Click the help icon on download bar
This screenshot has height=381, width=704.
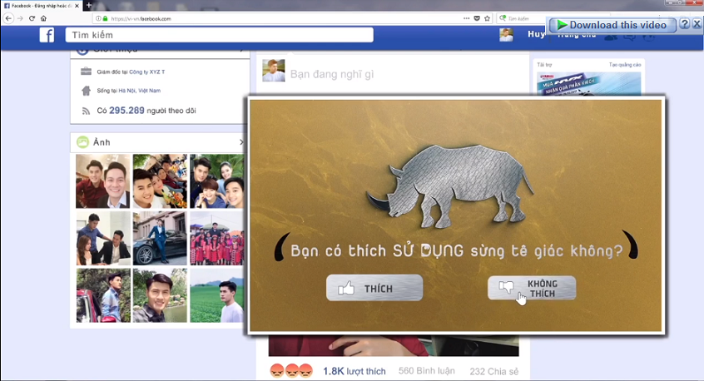tap(684, 24)
